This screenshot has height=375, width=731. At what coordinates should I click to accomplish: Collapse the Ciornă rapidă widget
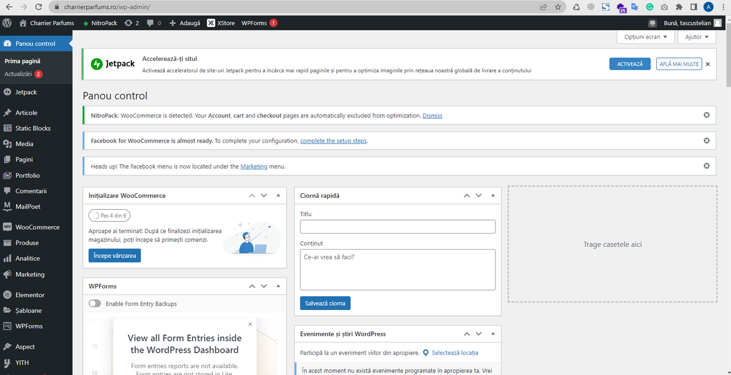[493, 195]
